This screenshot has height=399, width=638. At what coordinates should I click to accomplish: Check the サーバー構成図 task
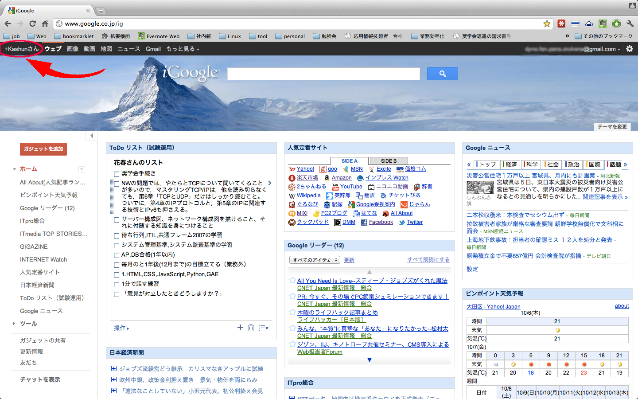pyautogui.click(x=117, y=219)
